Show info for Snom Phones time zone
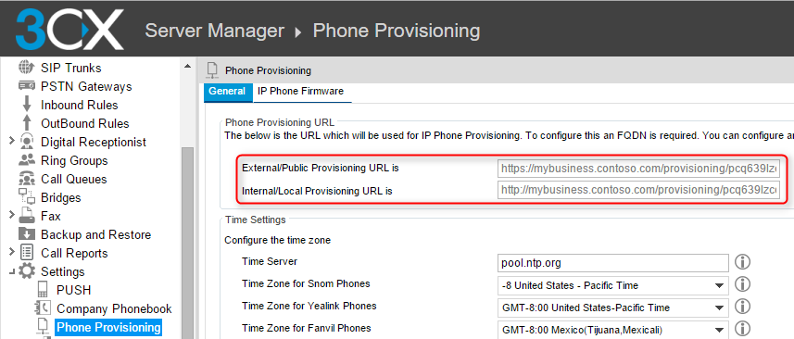Screen dimensions: 794x339 742,284
